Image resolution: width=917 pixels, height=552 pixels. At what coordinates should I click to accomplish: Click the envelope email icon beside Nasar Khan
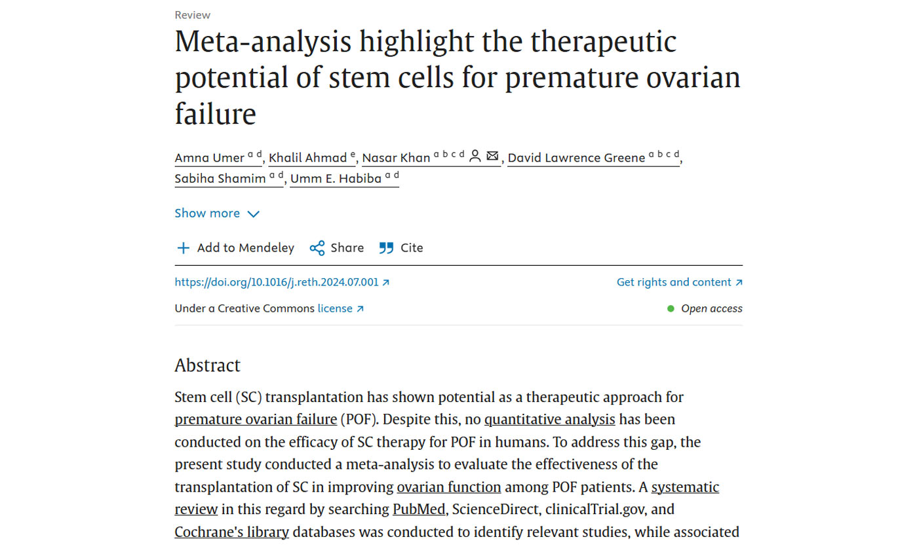point(493,156)
